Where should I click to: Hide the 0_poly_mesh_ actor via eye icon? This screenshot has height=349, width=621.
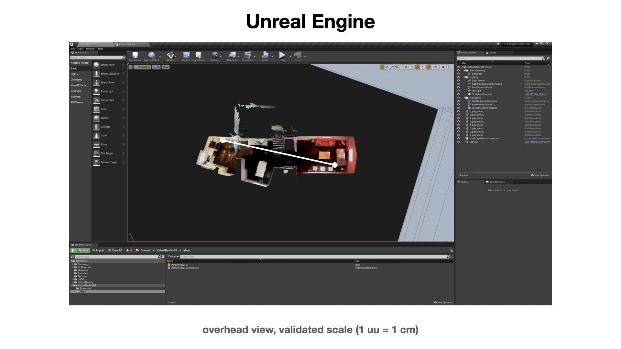pos(458,111)
